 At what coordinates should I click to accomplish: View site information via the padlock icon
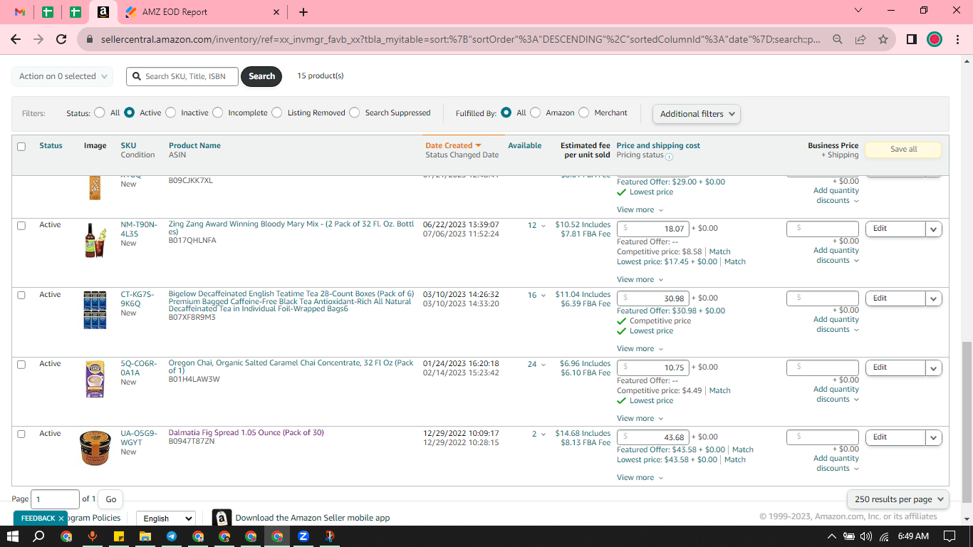point(90,40)
